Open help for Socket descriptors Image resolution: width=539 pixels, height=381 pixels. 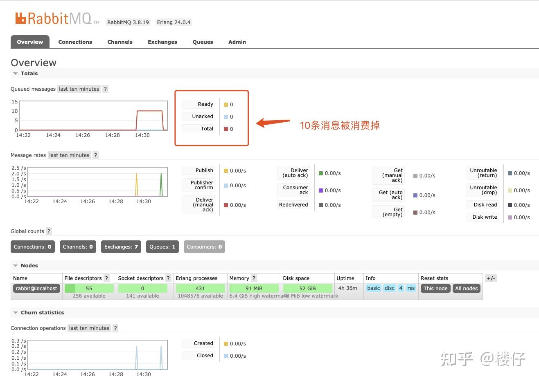tap(168, 278)
